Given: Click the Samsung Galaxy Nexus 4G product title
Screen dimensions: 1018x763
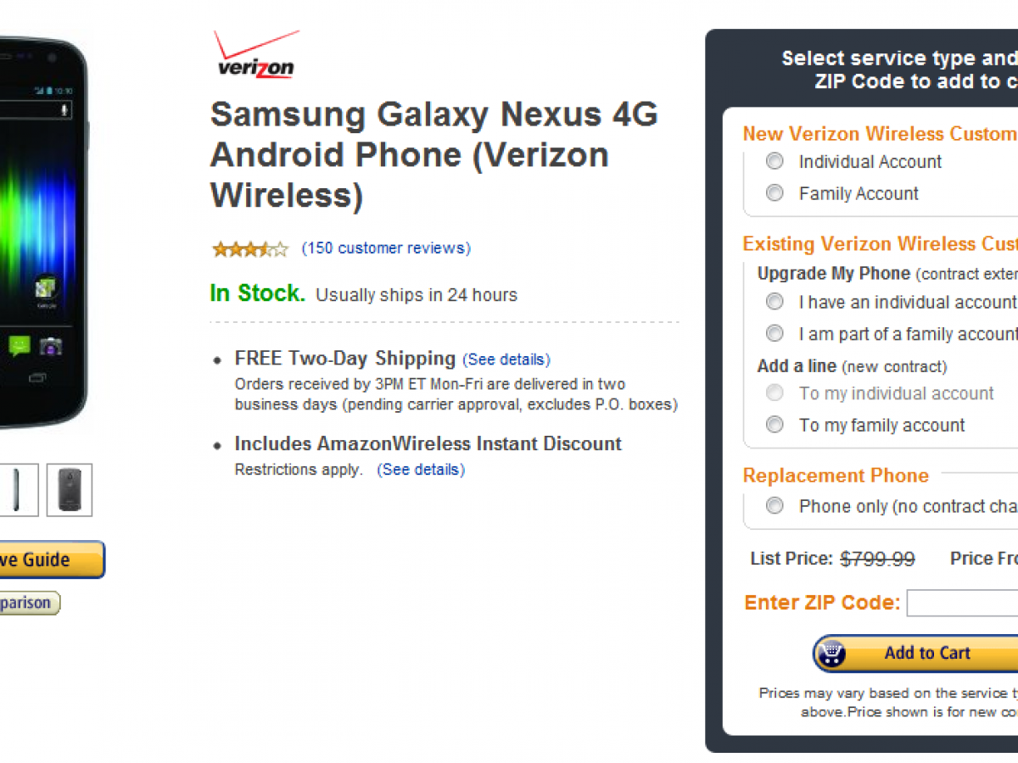Looking at the screenshot, I should pyautogui.click(x=433, y=154).
